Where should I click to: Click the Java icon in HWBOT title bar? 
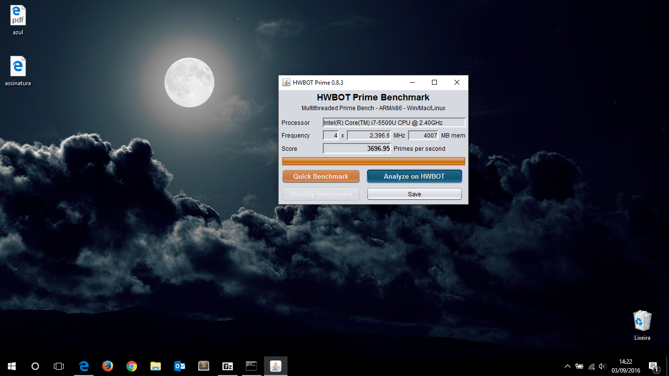tap(287, 82)
